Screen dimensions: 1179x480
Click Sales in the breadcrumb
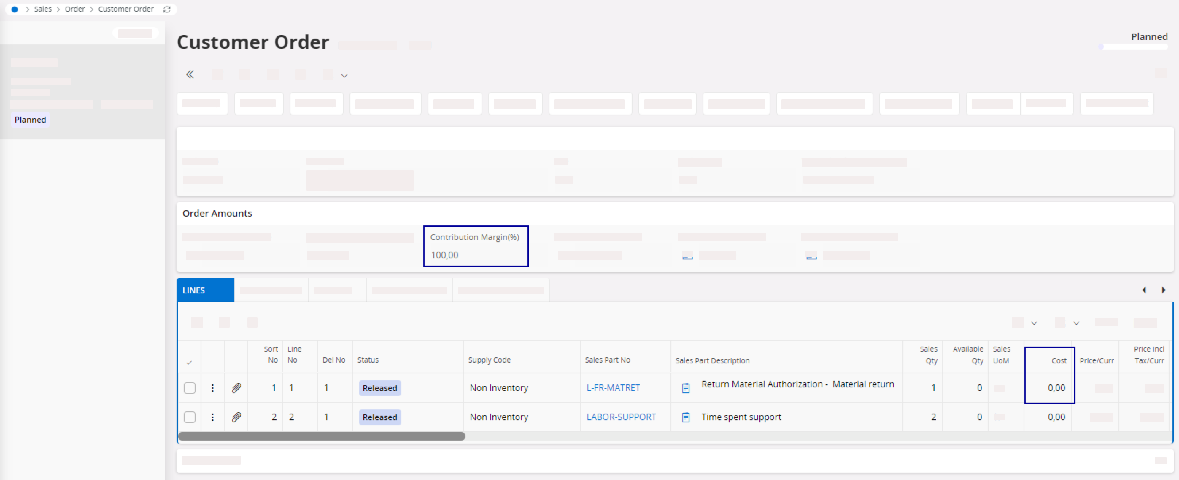pos(43,9)
